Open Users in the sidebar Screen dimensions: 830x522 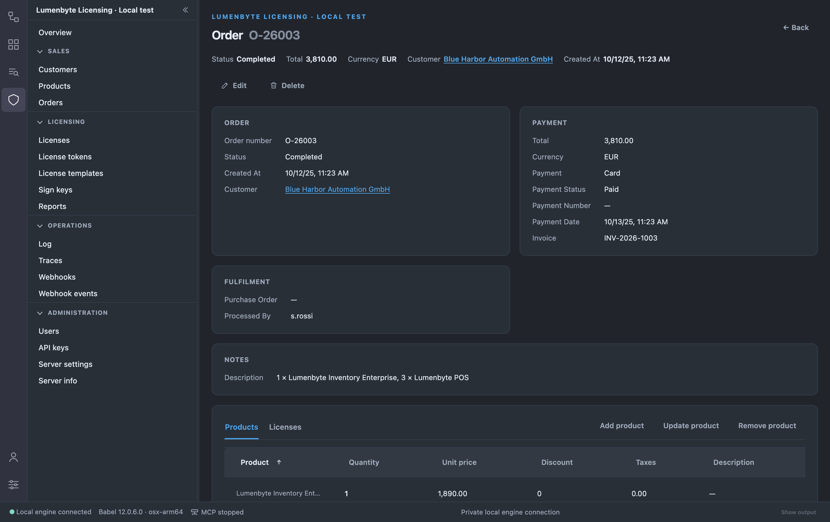point(49,331)
